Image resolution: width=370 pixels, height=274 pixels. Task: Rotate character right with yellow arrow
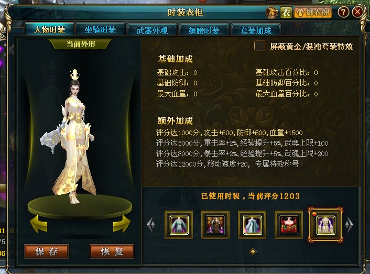[122, 223]
